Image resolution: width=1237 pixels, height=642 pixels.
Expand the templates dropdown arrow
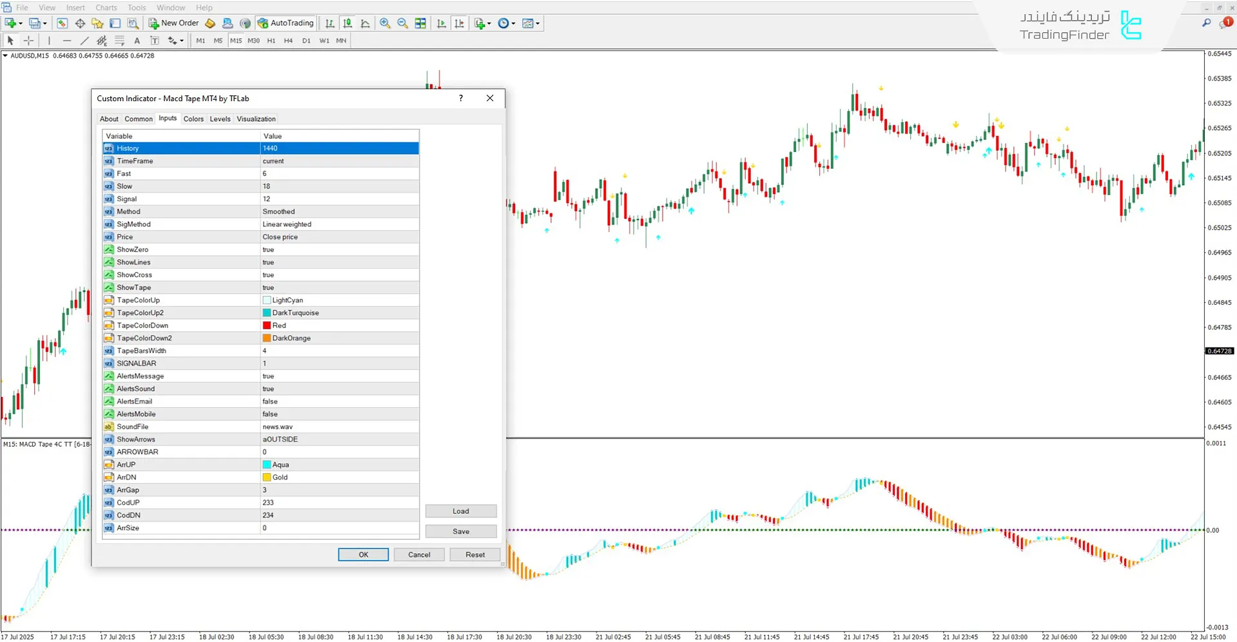539,23
